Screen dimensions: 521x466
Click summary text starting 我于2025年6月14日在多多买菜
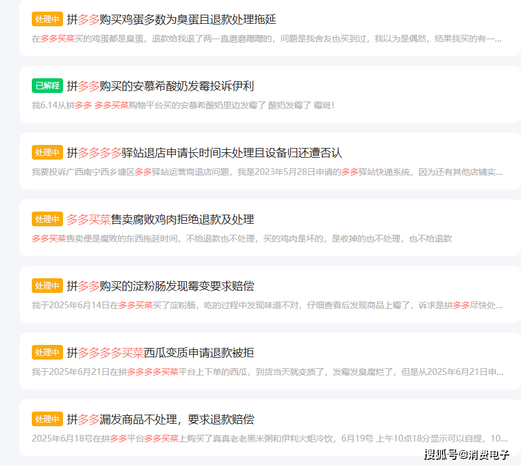click(x=267, y=305)
